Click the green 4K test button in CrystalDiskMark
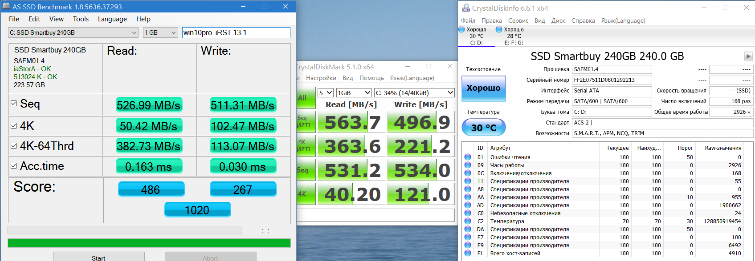The image size is (755, 261). [x=306, y=194]
